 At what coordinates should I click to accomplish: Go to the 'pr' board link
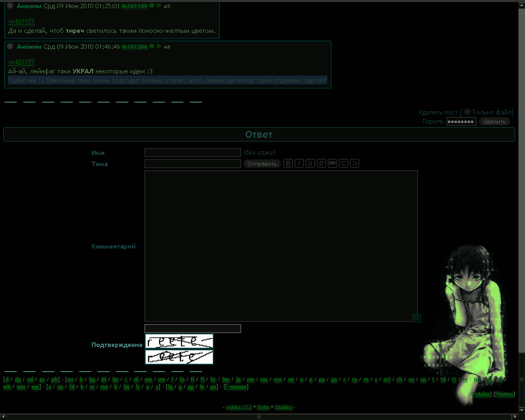42,379
